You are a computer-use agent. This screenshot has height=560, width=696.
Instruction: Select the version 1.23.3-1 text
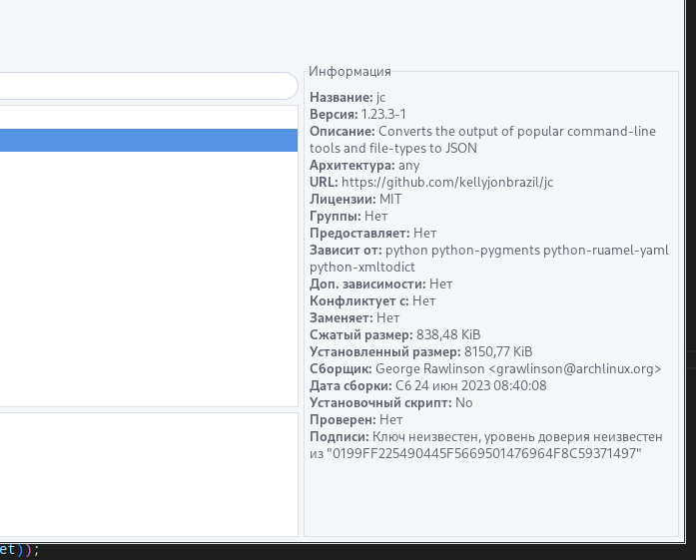(382, 114)
